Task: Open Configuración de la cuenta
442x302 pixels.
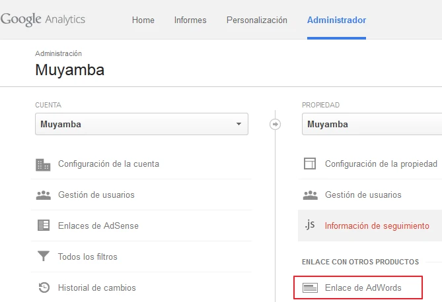Action: 108,164
